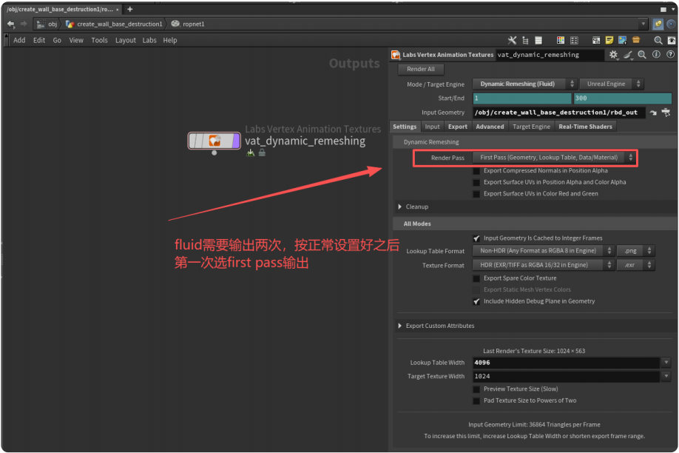
Task: Click the create_wall_base_destruction1 path segment
Action: click(x=118, y=24)
